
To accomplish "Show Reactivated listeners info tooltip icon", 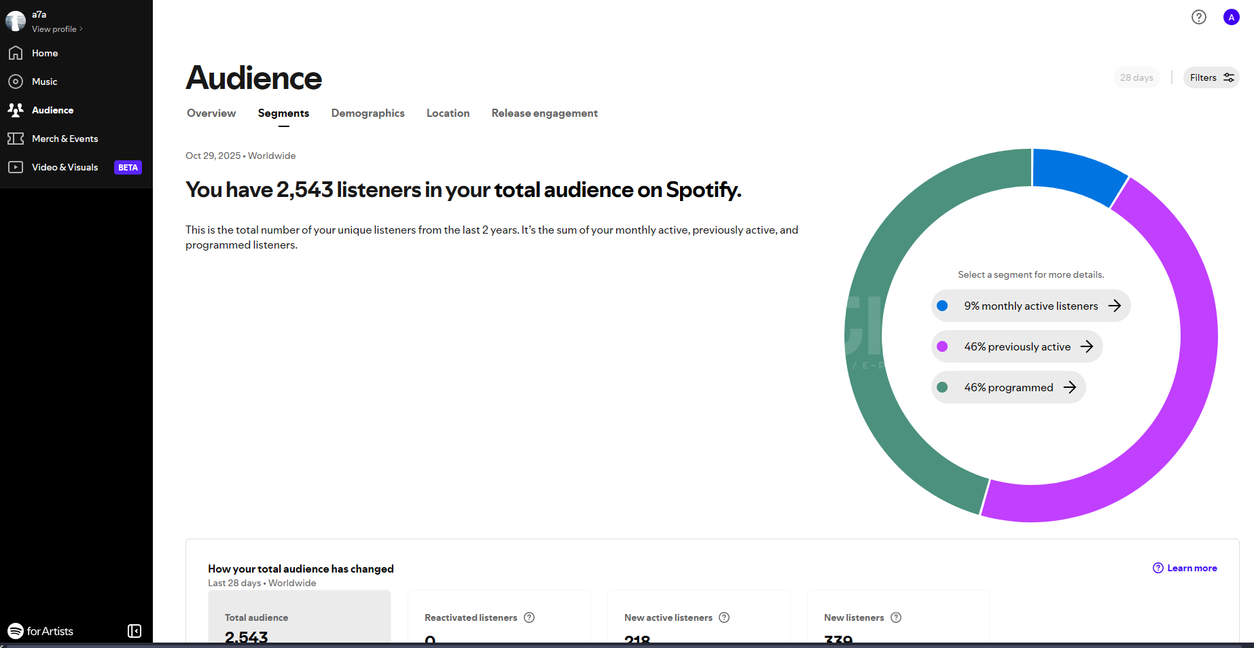I will pyautogui.click(x=529, y=617).
